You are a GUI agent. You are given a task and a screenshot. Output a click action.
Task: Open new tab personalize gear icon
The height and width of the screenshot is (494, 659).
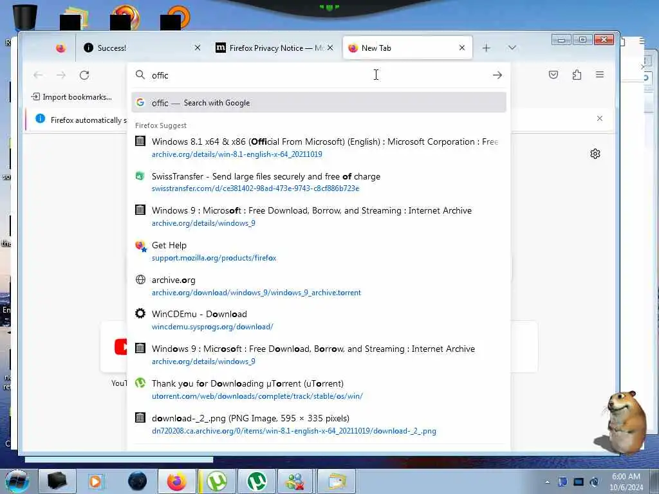(595, 154)
